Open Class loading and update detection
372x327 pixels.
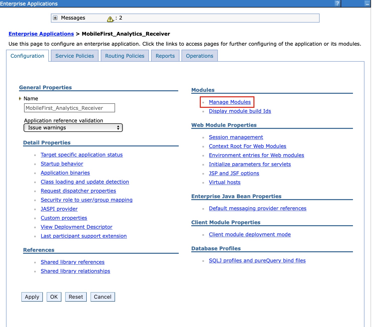[x=85, y=182]
